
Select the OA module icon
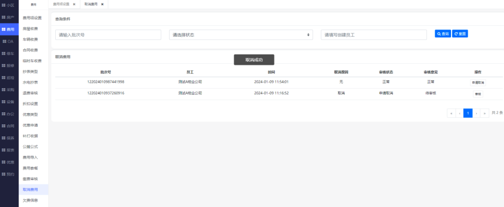pyautogui.click(x=9, y=41)
